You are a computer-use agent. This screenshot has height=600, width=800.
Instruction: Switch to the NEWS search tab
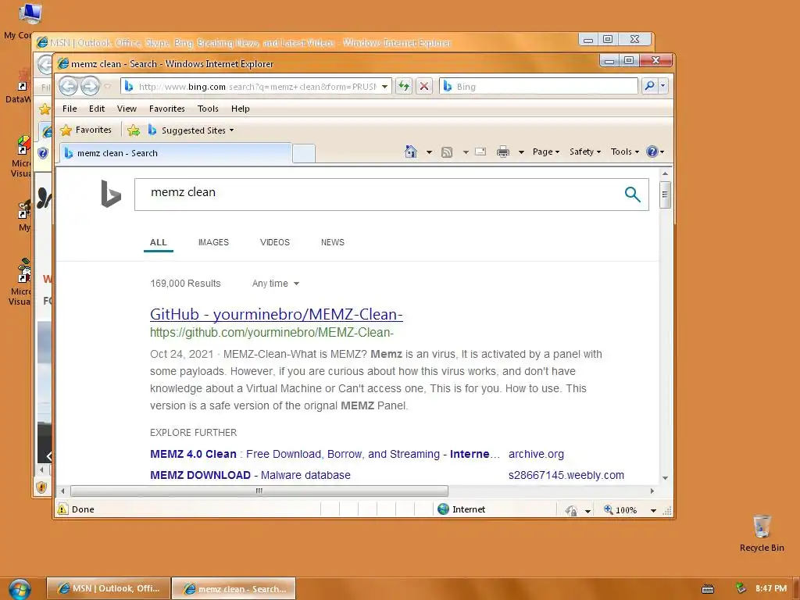coord(333,242)
